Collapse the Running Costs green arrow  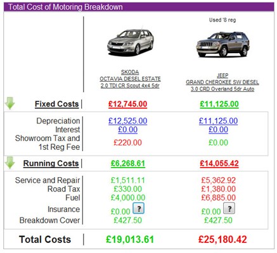click(10, 163)
